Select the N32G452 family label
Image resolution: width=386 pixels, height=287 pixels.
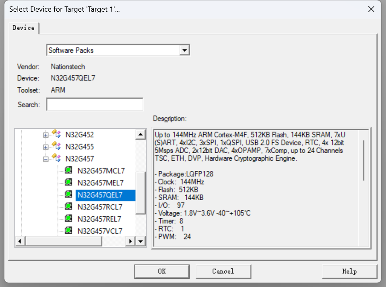(x=80, y=135)
